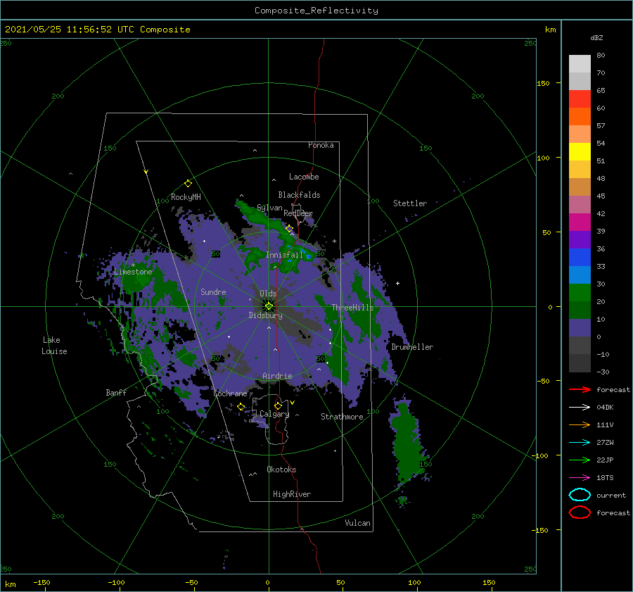Pick the red 65 dBZ swatch
Image resolution: width=633 pixels, height=592 pixels.
tap(580, 99)
